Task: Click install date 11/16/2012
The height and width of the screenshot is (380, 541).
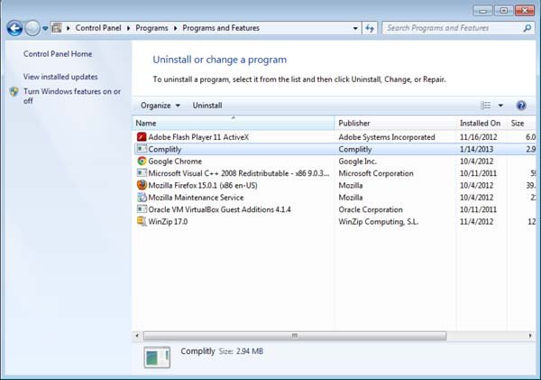Action: tap(479, 137)
